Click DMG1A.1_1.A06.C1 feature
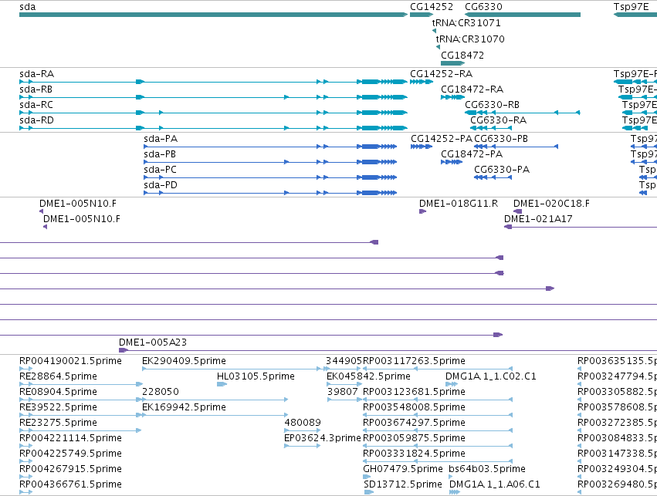This screenshot has height=496, width=657. [455, 493]
